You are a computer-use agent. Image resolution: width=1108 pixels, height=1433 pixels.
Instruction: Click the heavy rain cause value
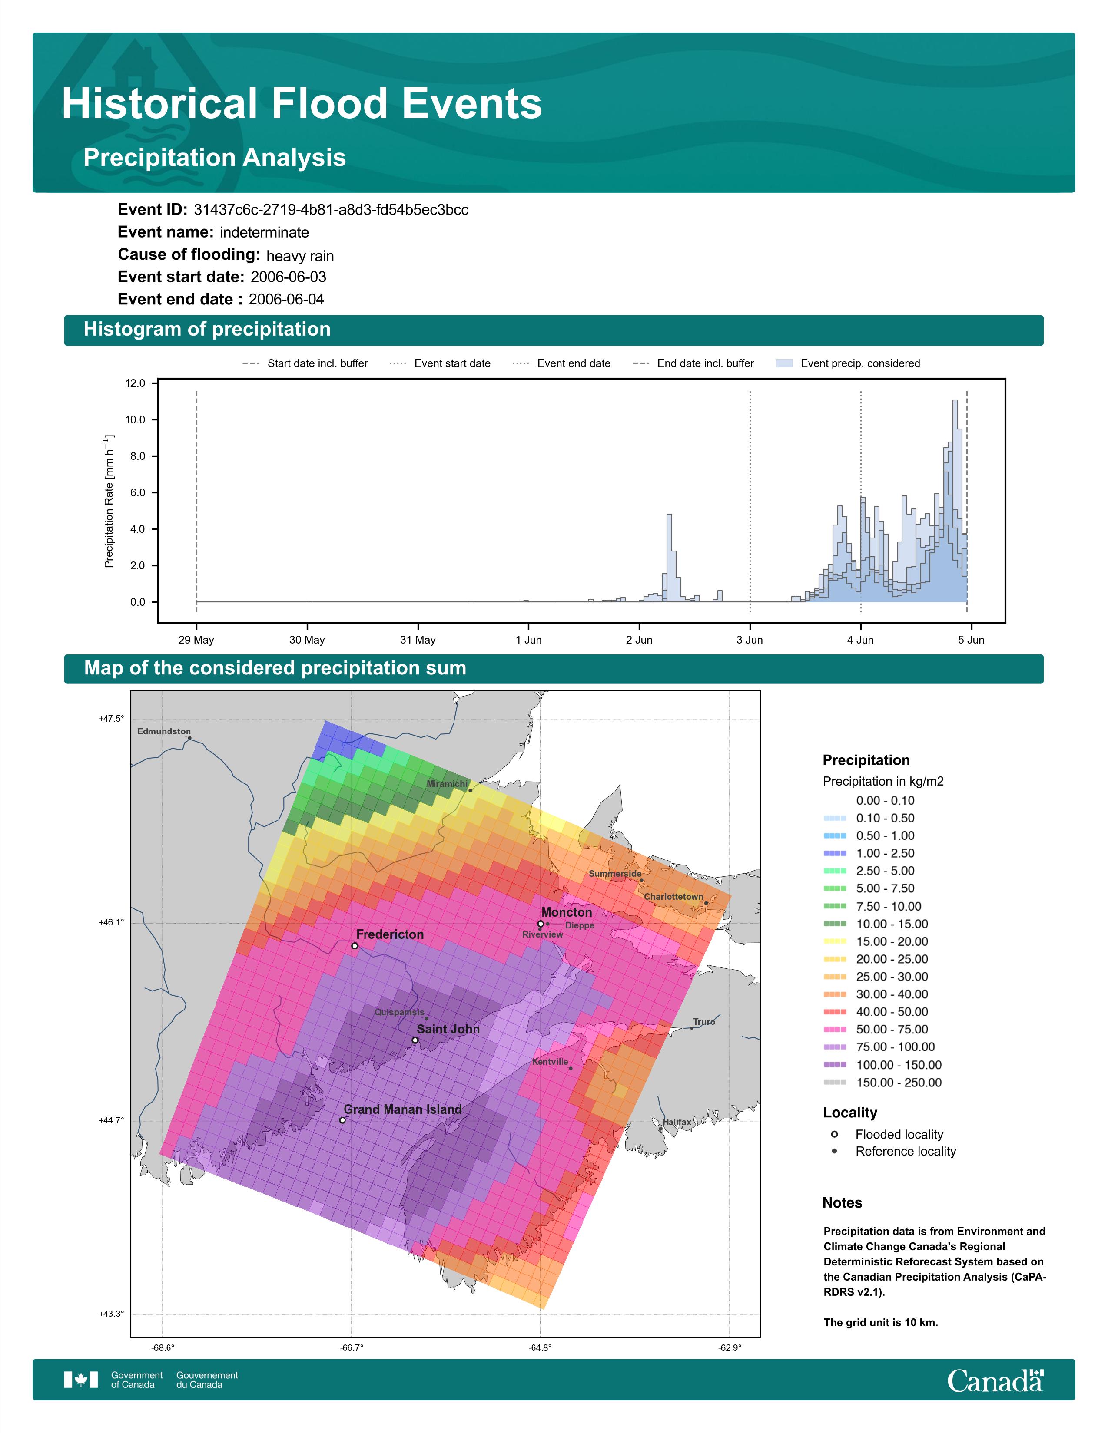pos(300,256)
